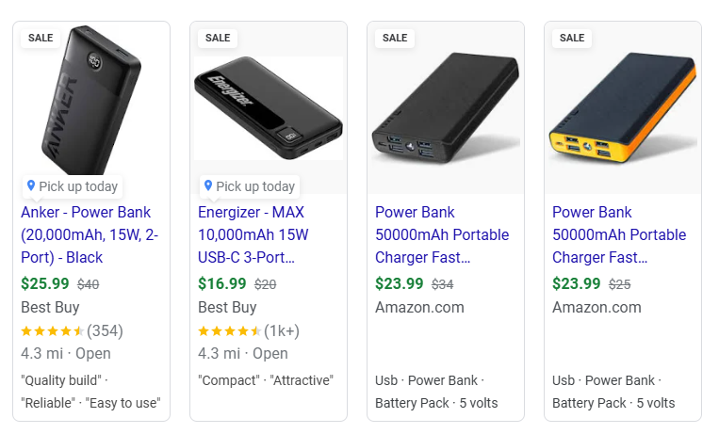Image resolution: width=719 pixels, height=434 pixels.
Task: Click the SALE badge on Anker card
Action: (x=41, y=38)
